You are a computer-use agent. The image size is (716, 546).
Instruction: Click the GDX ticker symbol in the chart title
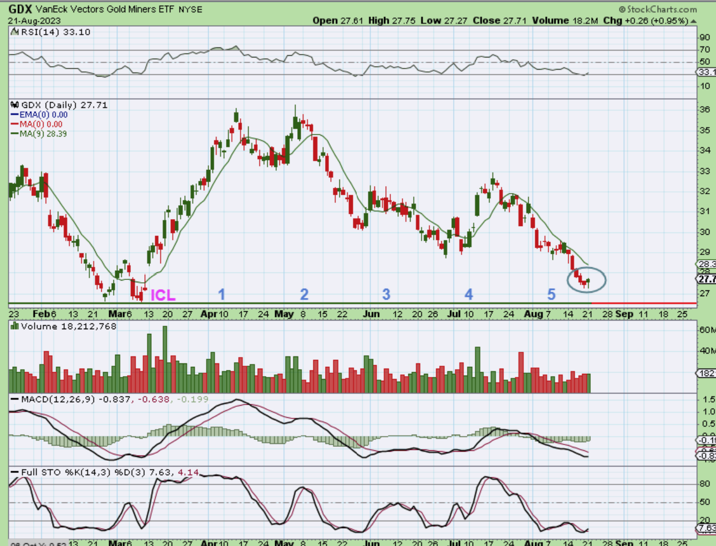[20, 9]
